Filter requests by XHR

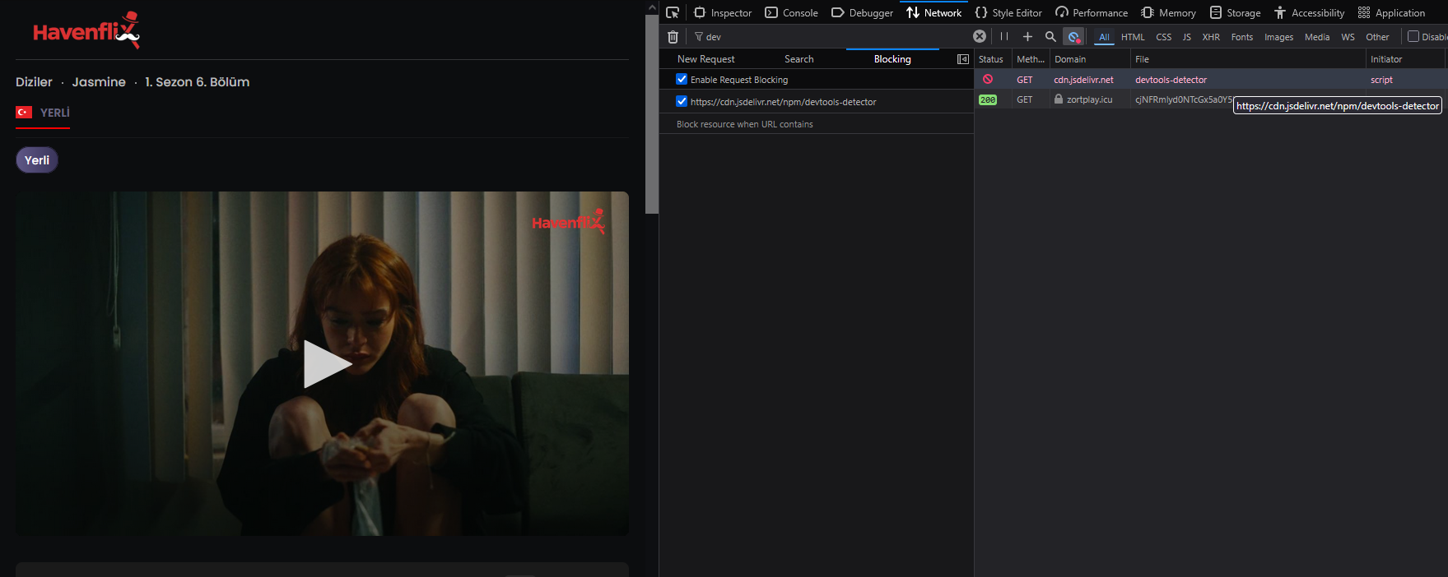[1211, 37]
